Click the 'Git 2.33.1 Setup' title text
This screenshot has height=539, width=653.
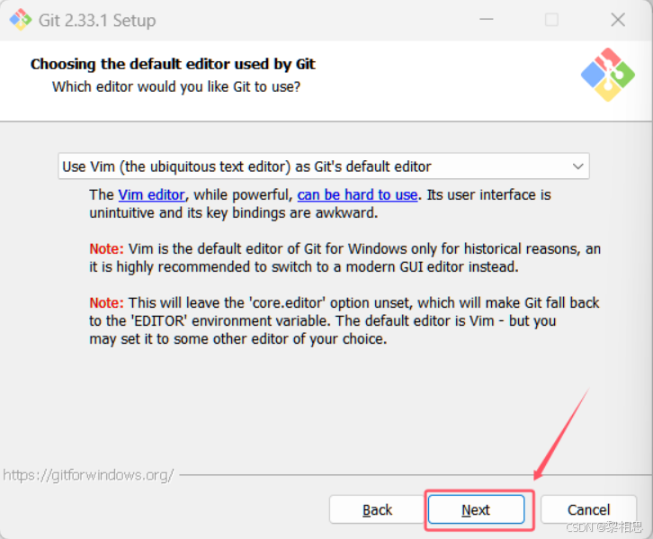(97, 21)
